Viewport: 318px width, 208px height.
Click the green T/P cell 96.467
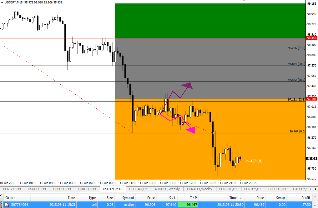(187, 205)
